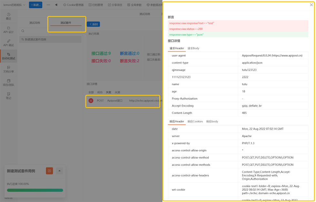
Task: Click the failed assertion response.raw.responseText=="test"
Action: point(238,23)
